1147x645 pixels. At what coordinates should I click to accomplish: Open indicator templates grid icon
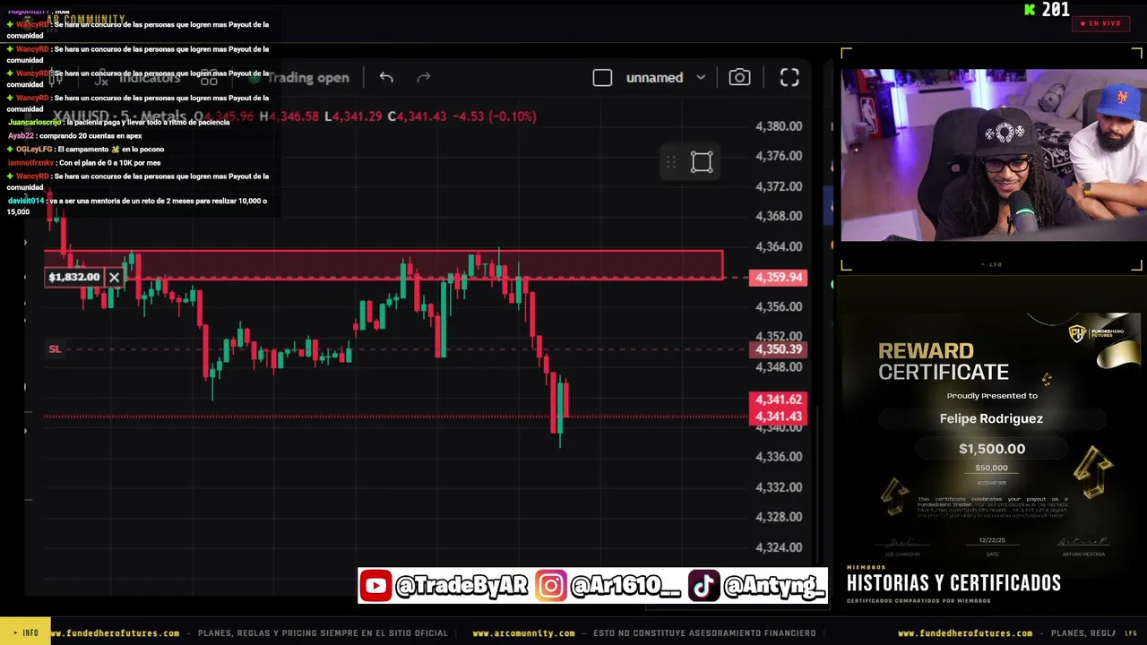[x=209, y=78]
